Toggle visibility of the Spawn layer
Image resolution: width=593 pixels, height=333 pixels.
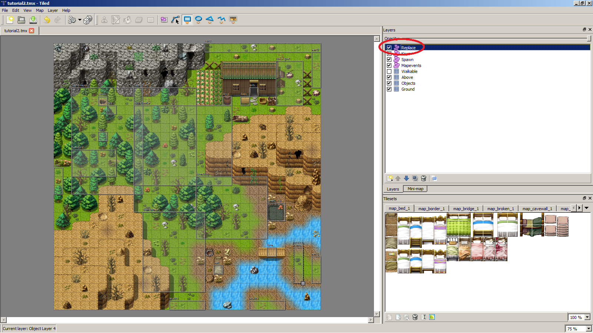(x=389, y=60)
